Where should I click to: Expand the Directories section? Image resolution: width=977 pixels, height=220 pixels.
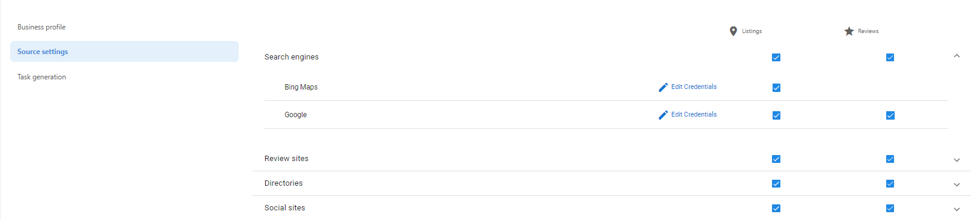point(957,185)
